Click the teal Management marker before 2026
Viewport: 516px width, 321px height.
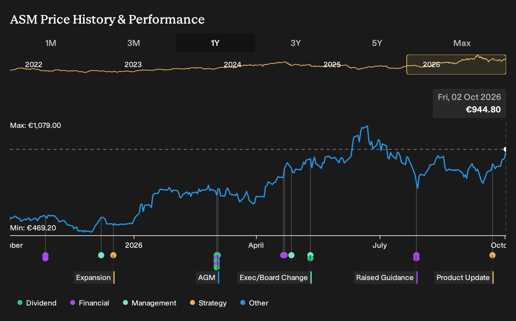point(101,255)
